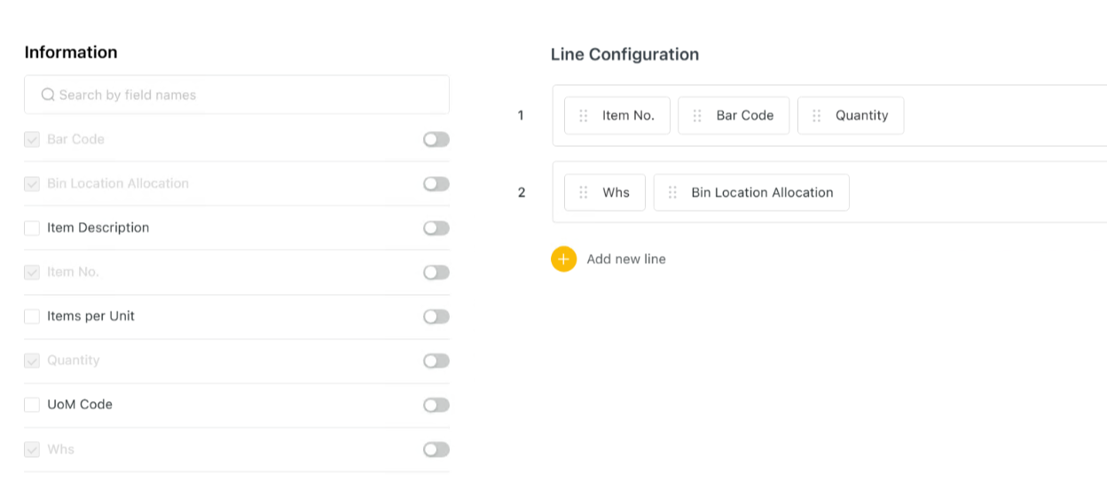
Task: Click the yellow plus Add new line icon
Action: click(563, 259)
